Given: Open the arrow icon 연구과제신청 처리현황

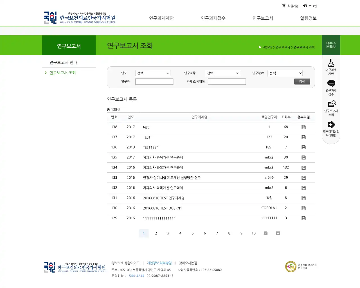Looking at the screenshot, I should click(331, 129).
